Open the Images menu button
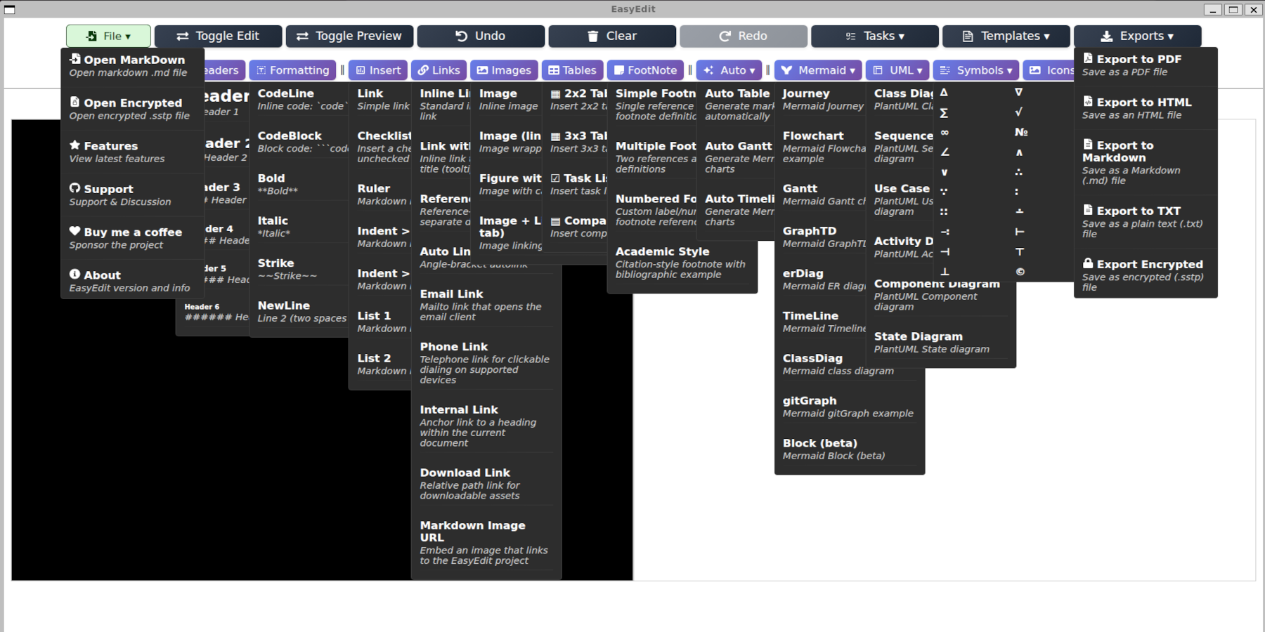The image size is (1265, 632). point(504,70)
